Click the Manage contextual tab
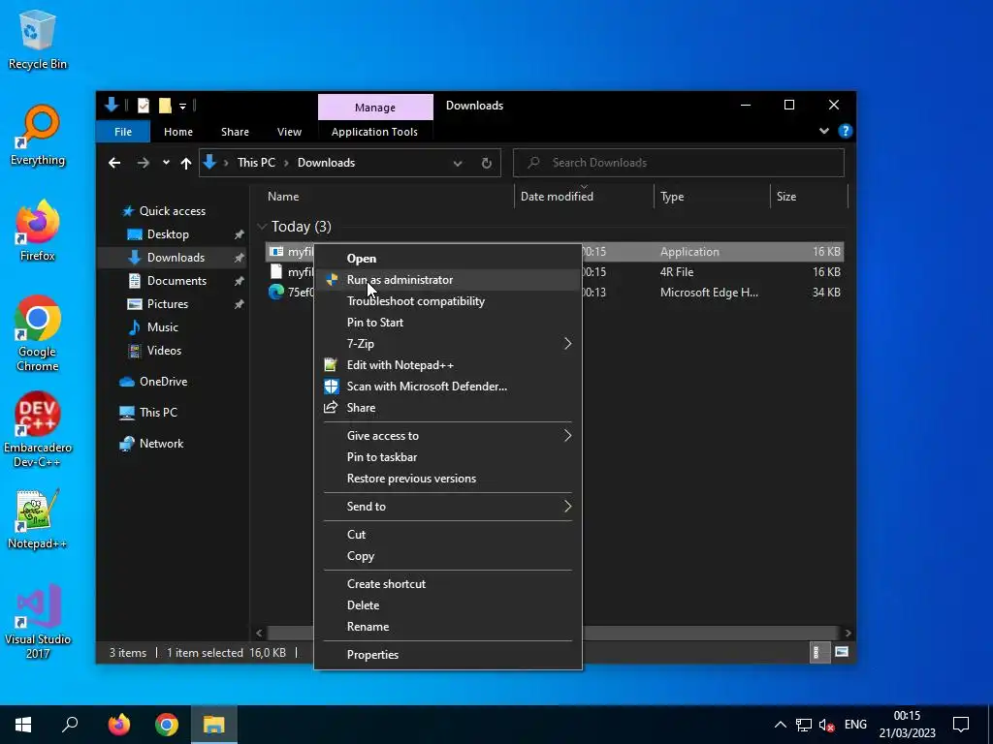 (x=375, y=108)
